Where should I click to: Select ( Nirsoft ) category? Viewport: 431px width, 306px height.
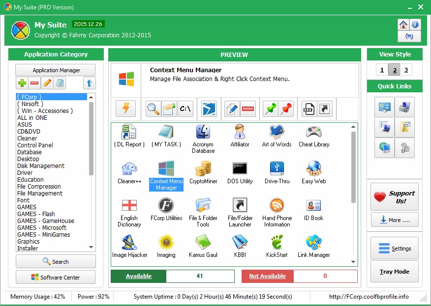point(52,104)
